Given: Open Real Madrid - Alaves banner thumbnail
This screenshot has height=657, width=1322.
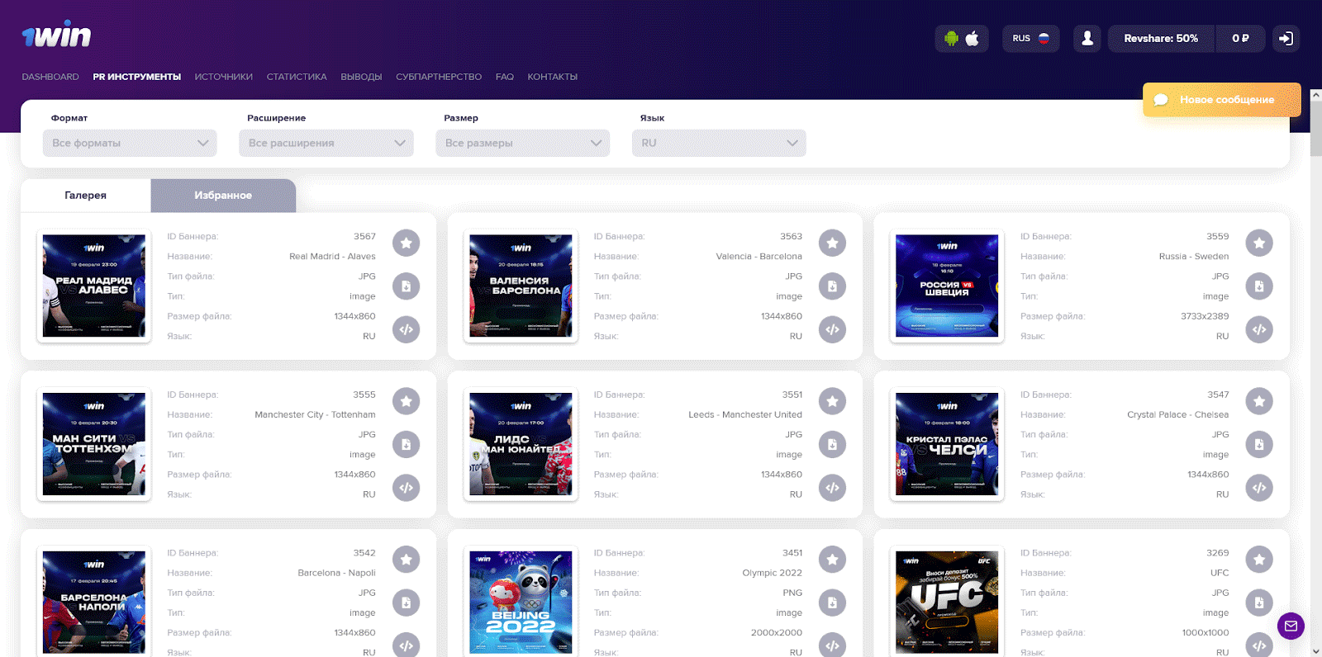Looking at the screenshot, I should (x=94, y=286).
